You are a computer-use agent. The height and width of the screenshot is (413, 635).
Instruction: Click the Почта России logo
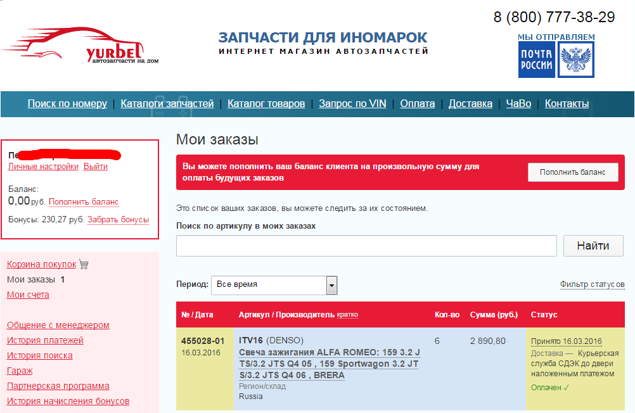(x=536, y=60)
